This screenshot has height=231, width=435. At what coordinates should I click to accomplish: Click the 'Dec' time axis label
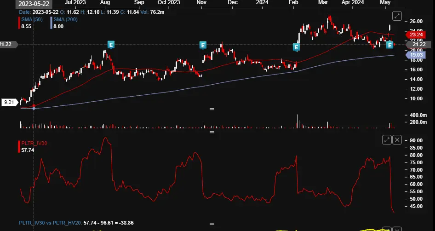[x=233, y=2]
